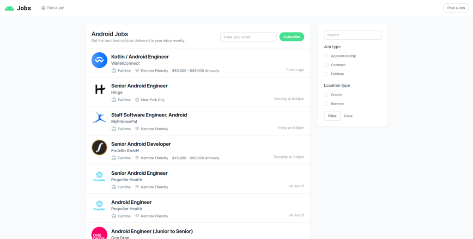The width and height of the screenshot is (473, 239).
Task: Click briefcase icon in WalletConnect job row
Action: 114,71
